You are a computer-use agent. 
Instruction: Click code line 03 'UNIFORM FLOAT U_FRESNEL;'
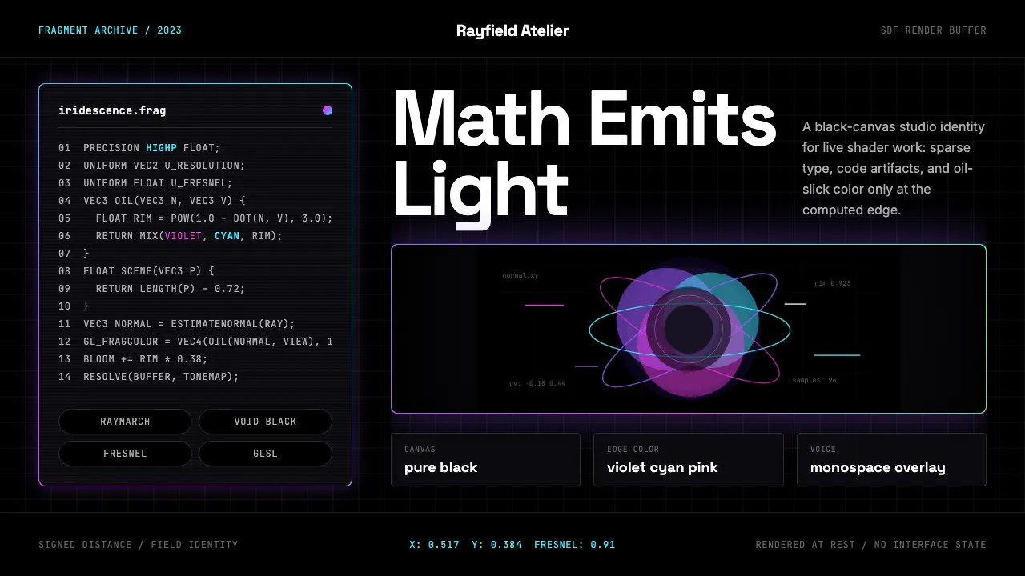click(x=146, y=183)
